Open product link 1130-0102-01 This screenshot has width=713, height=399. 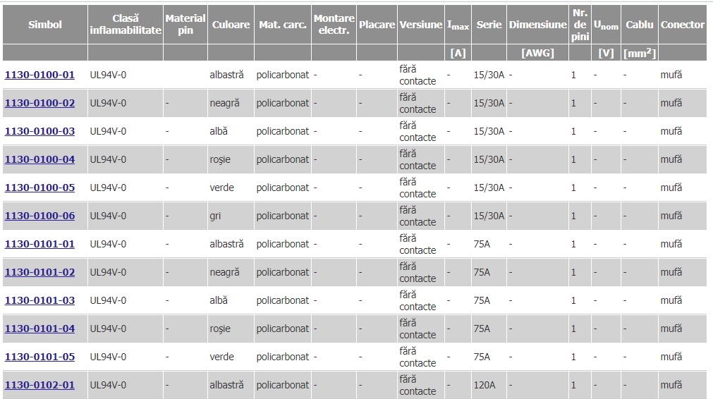point(39,385)
